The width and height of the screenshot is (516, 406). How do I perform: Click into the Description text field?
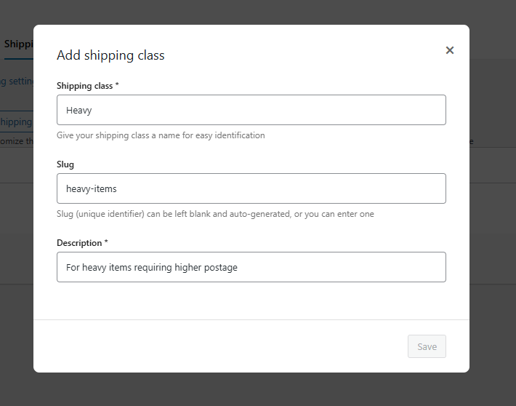pyautogui.click(x=251, y=267)
